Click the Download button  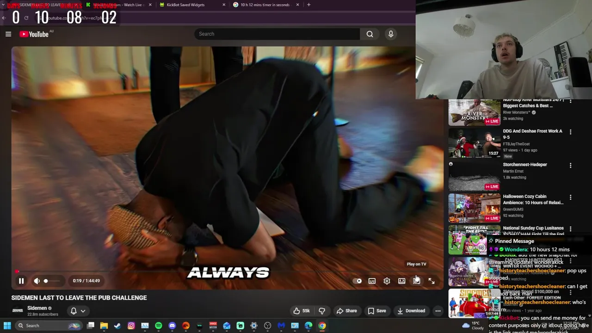pos(411,311)
